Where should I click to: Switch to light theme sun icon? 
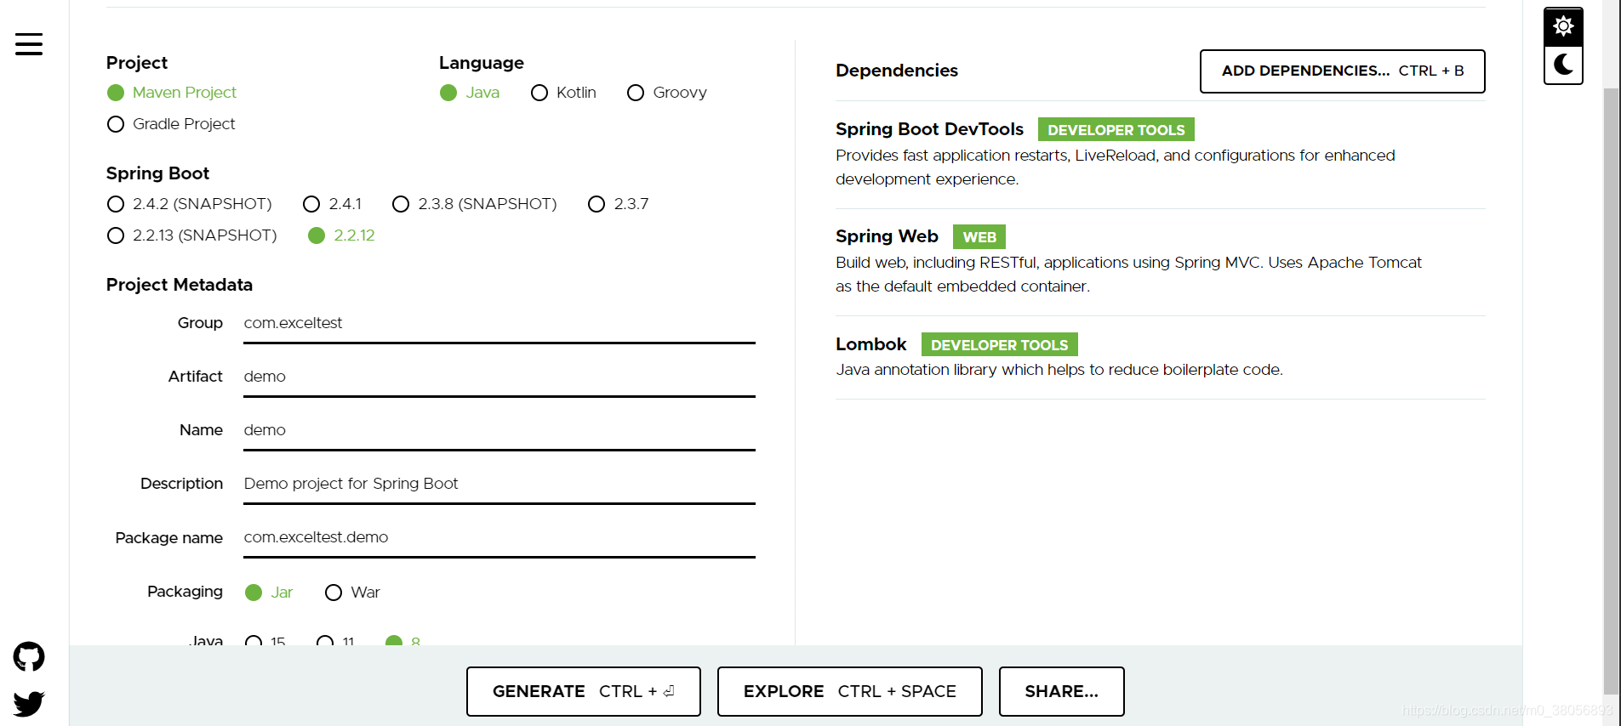1563,26
